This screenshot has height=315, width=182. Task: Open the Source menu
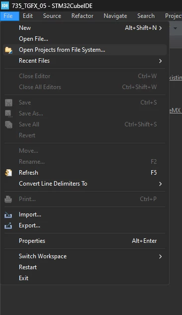[52, 16]
